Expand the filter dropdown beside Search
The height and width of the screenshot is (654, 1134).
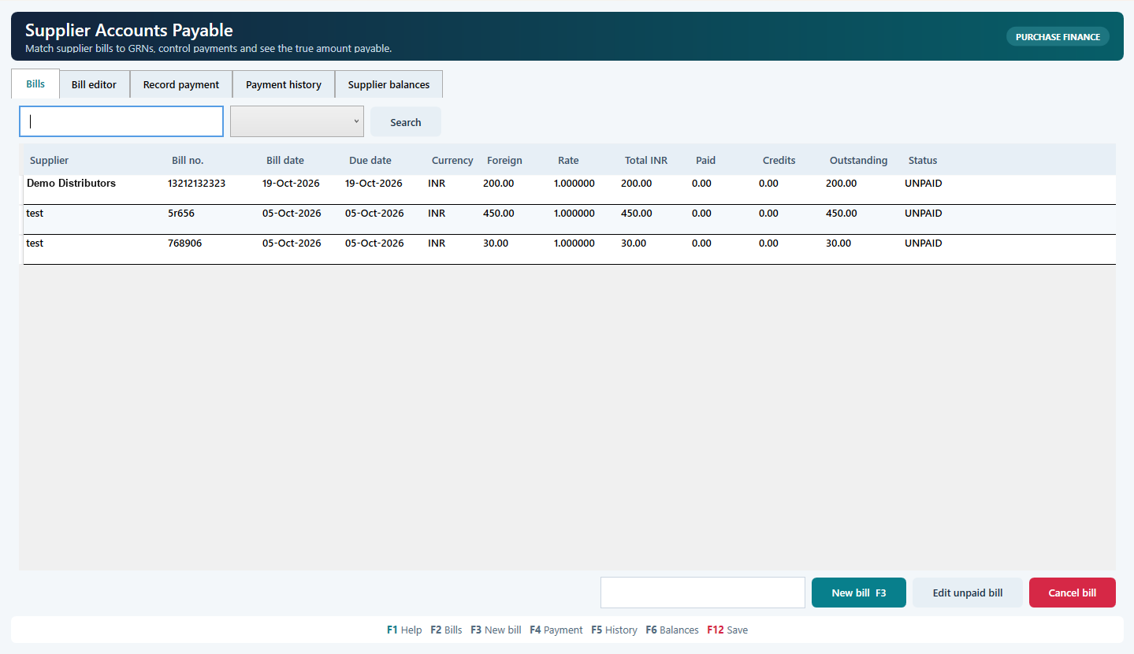pyautogui.click(x=297, y=121)
